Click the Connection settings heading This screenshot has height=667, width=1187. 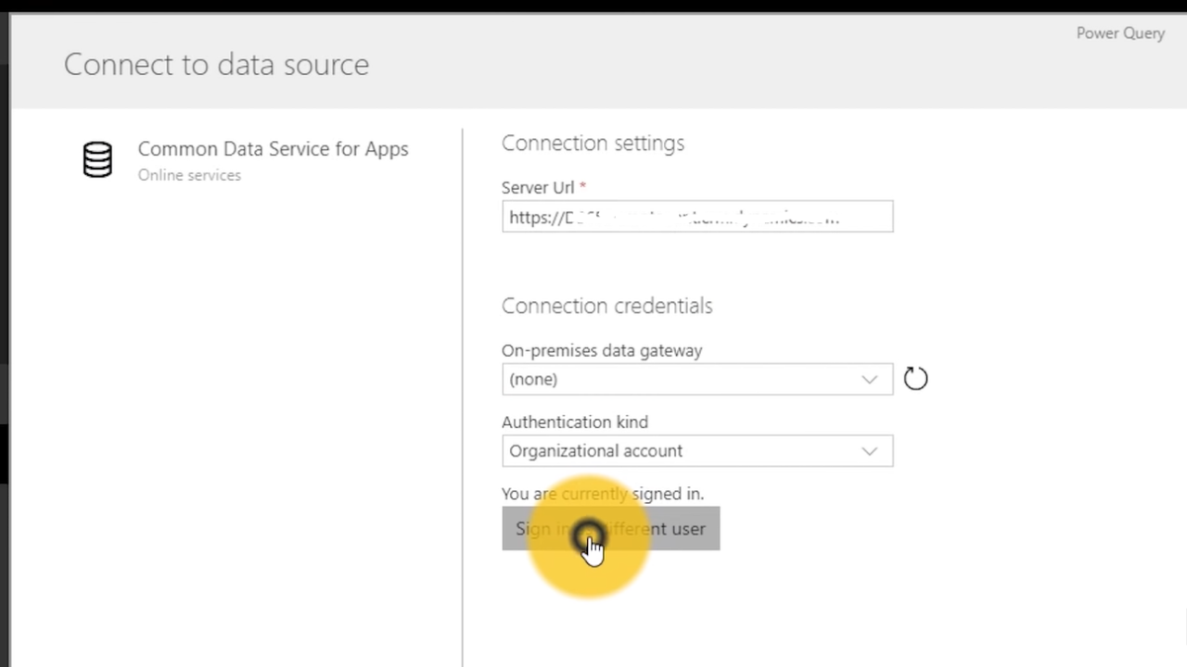click(x=593, y=143)
